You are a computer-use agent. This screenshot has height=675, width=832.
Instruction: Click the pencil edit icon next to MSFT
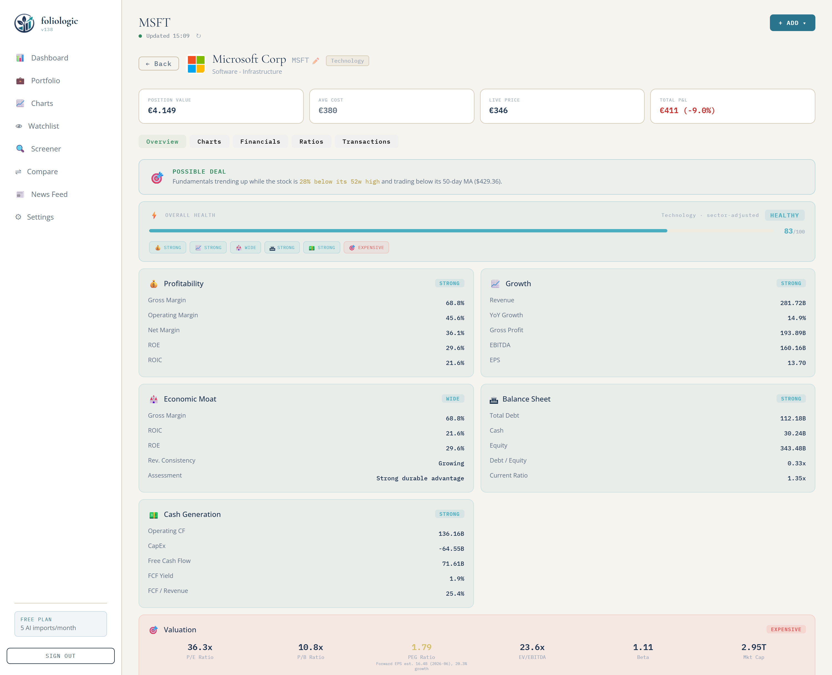[316, 61]
